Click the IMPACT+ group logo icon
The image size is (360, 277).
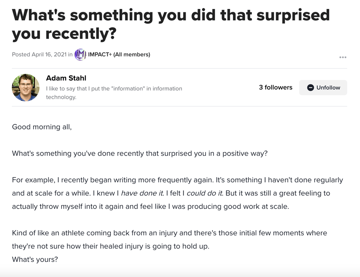80,55
